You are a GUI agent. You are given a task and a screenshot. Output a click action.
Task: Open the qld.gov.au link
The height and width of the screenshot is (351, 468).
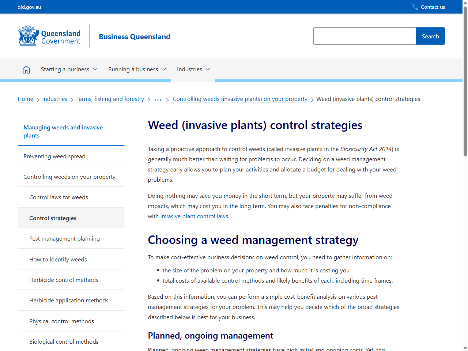coord(29,7)
